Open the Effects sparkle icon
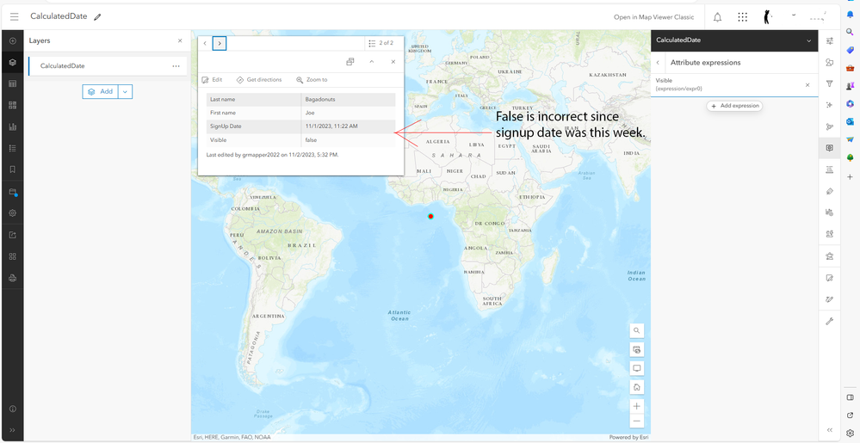860x443 pixels. 829,105
